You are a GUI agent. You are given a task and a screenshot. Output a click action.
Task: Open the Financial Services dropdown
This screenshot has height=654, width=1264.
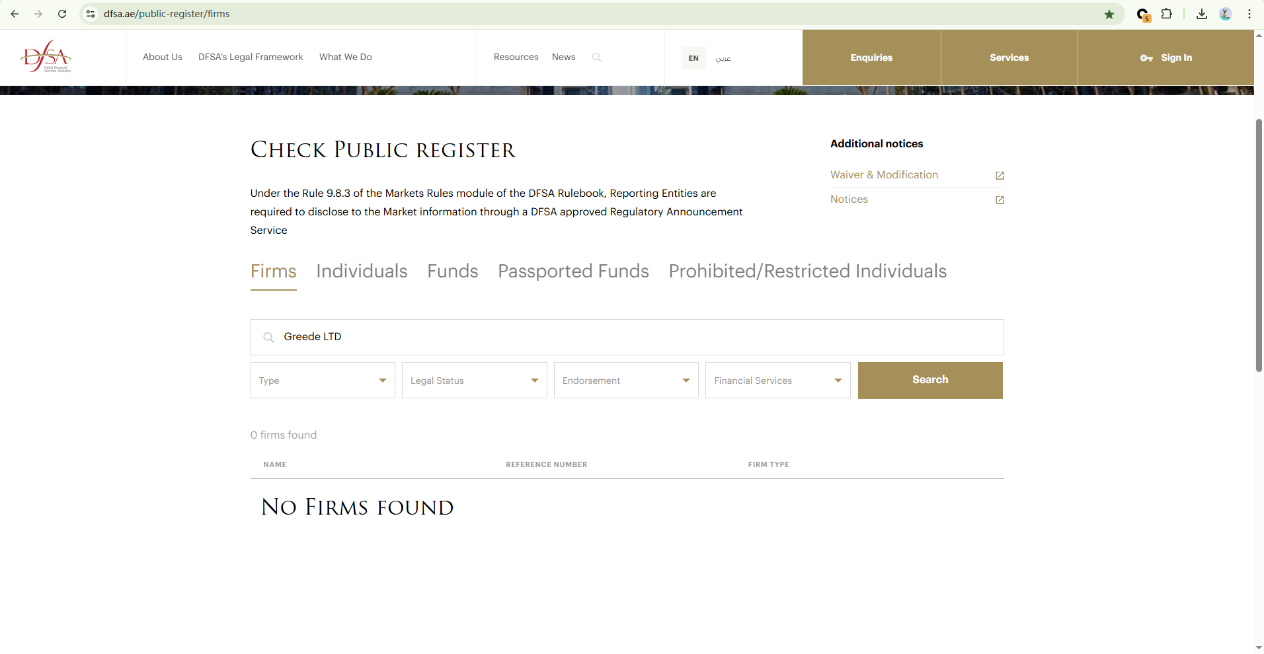pos(778,381)
